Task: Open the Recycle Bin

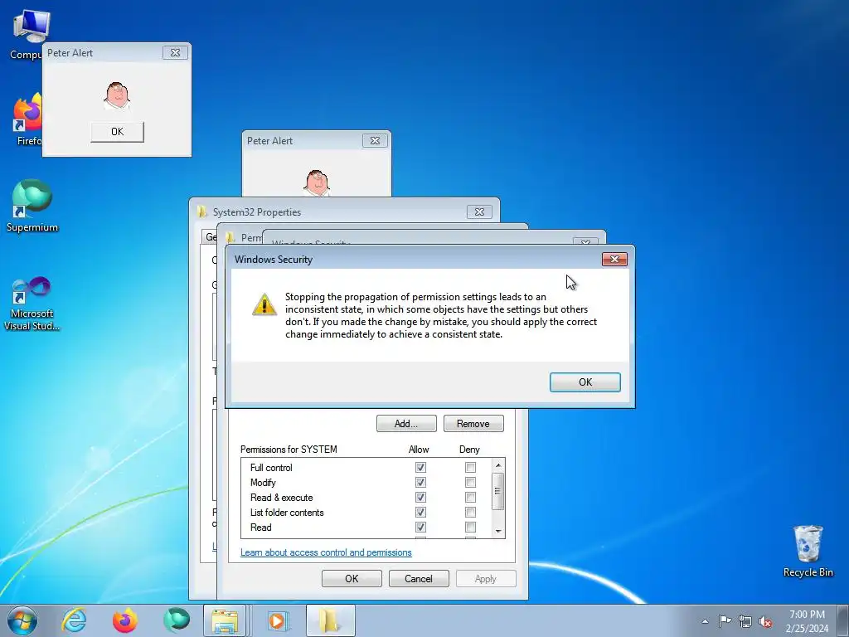Action: point(808,551)
